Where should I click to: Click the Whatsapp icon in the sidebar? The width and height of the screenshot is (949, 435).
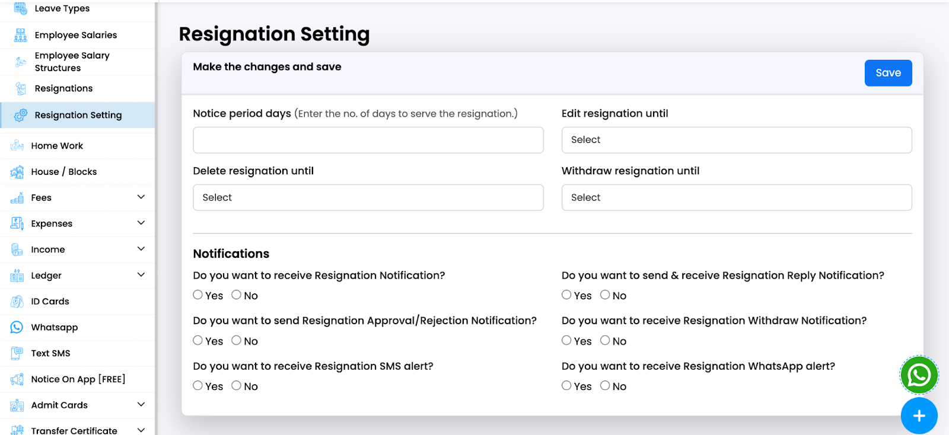[17, 327]
